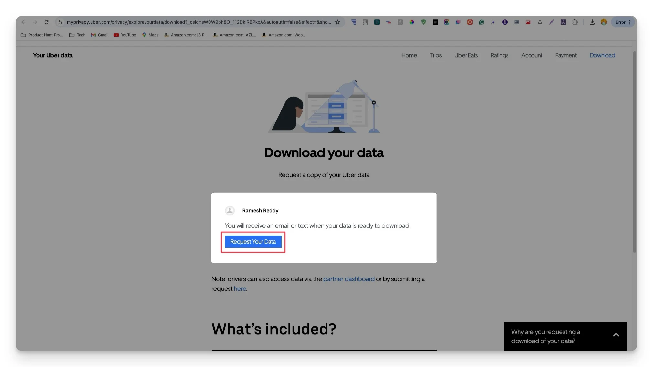Click the red and blue bars extension icon
The width and height of the screenshot is (653, 367).
[x=389, y=22]
